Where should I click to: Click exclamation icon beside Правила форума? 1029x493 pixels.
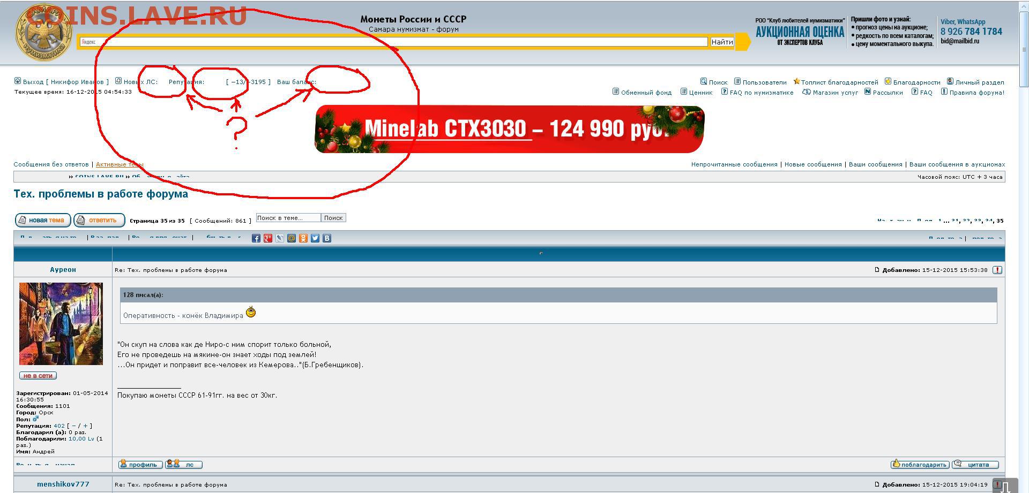click(944, 92)
